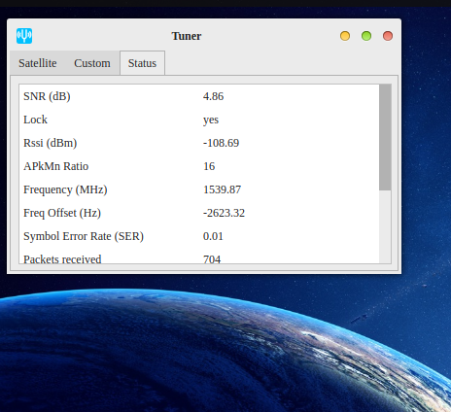
Task: Select the 'APkMn Ratio' label
Action: point(56,166)
